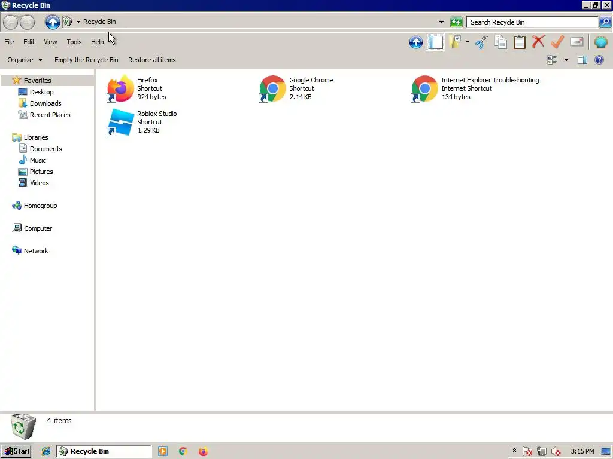Open the Help menu
The width and height of the screenshot is (613, 459).
tap(98, 42)
